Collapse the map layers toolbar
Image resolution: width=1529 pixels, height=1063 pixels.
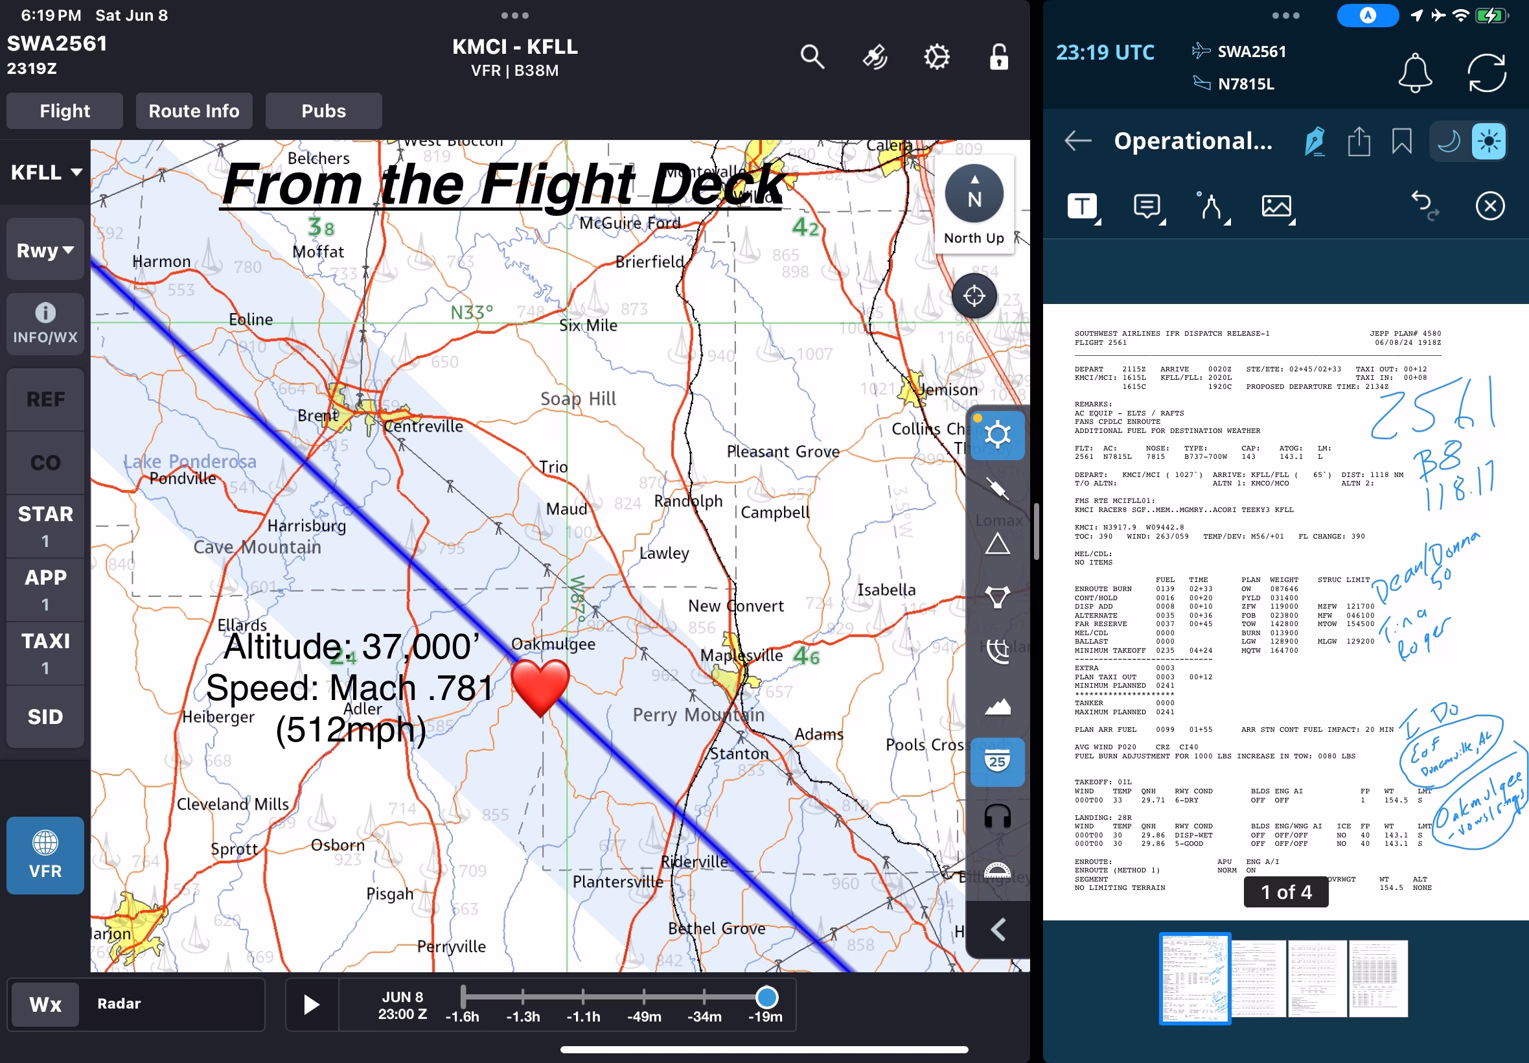[x=997, y=929]
